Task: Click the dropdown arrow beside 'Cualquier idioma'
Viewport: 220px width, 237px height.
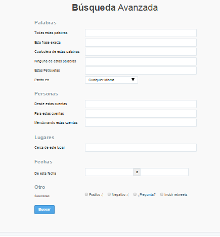Action: point(133,80)
